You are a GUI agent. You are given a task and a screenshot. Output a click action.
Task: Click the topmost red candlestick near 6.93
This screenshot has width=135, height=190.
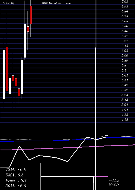tap(31, 15)
